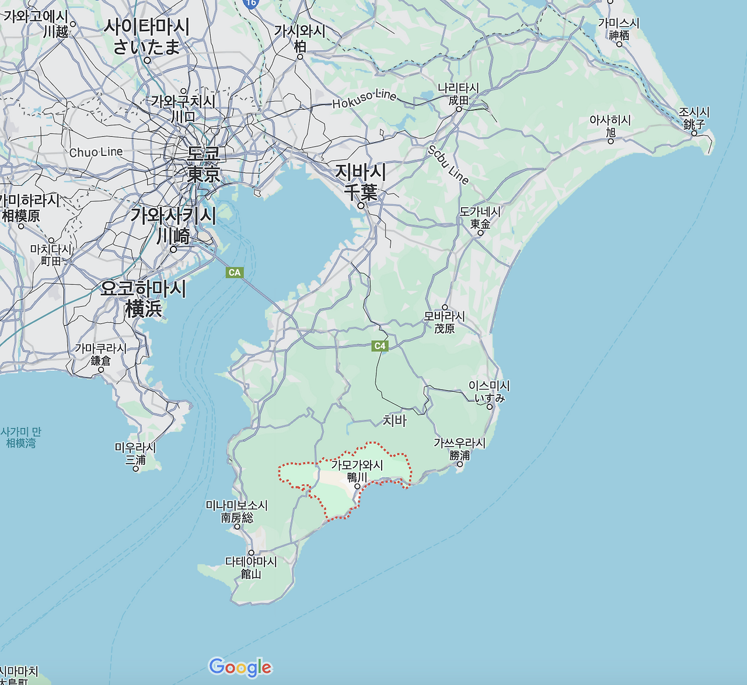
Task: Select the Mobara city marker dot
Action: click(x=445, y=307)
